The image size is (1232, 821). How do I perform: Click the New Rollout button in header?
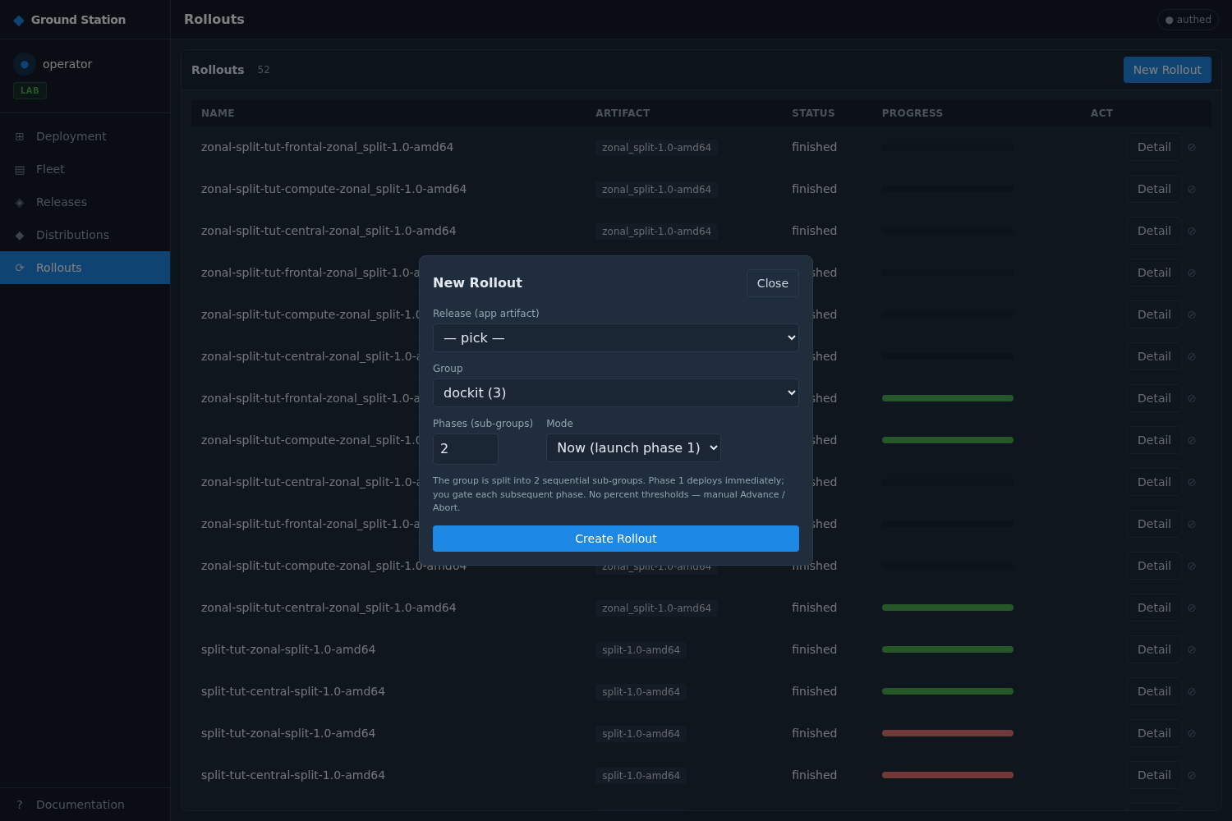coord(1167,70)
